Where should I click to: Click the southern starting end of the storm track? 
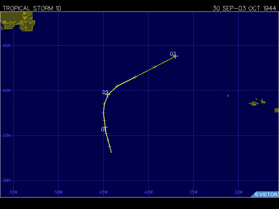[111, 152]
